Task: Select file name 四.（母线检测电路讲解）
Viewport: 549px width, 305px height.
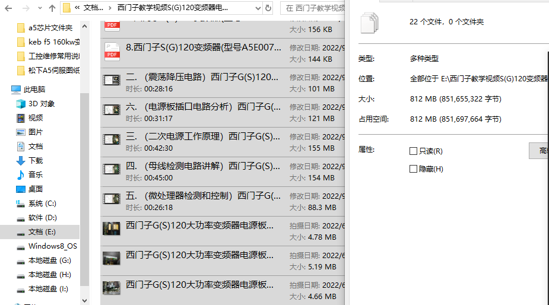Action: [x=203, y=166]
